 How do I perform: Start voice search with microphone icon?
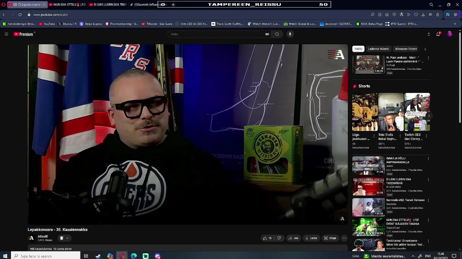pos(290,34)
